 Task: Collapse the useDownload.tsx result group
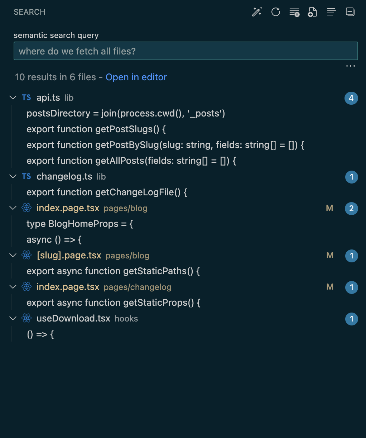point(13,318)
